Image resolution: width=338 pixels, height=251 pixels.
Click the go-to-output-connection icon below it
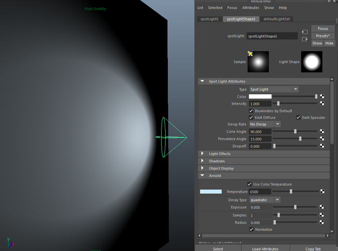[x=305, y=39]
